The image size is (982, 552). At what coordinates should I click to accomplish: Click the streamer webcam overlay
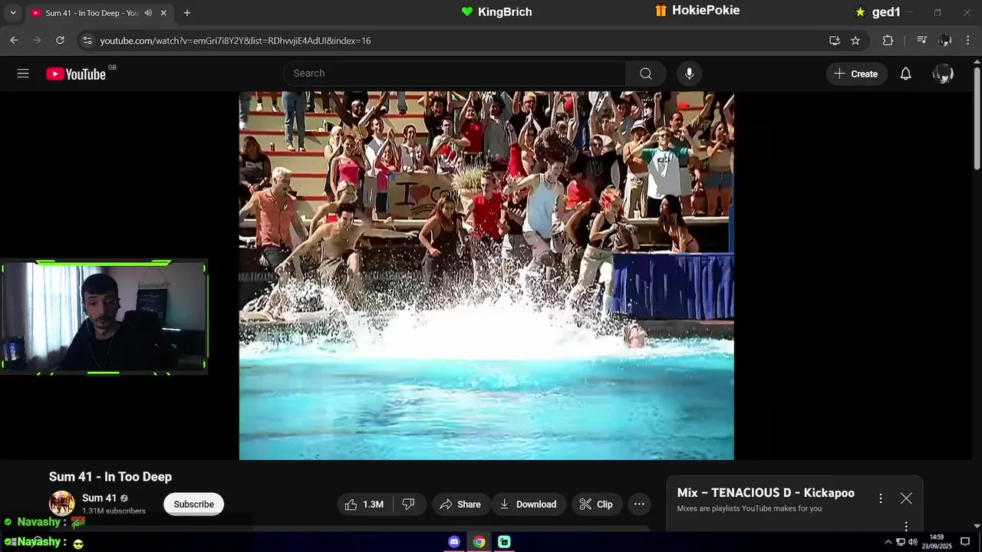tap(104, 317)
